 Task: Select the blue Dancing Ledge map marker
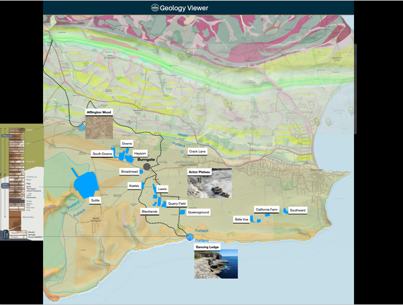pyautogui.click(x=189, y=237)
